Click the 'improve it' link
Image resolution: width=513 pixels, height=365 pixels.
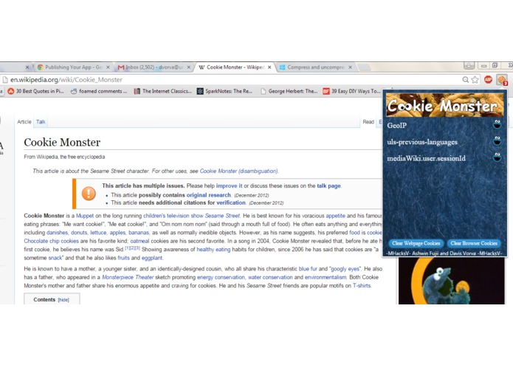coord(229,185)
